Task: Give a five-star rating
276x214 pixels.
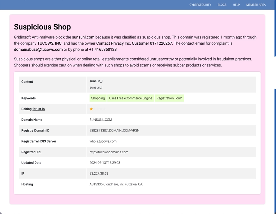Action: coord(104,109)
